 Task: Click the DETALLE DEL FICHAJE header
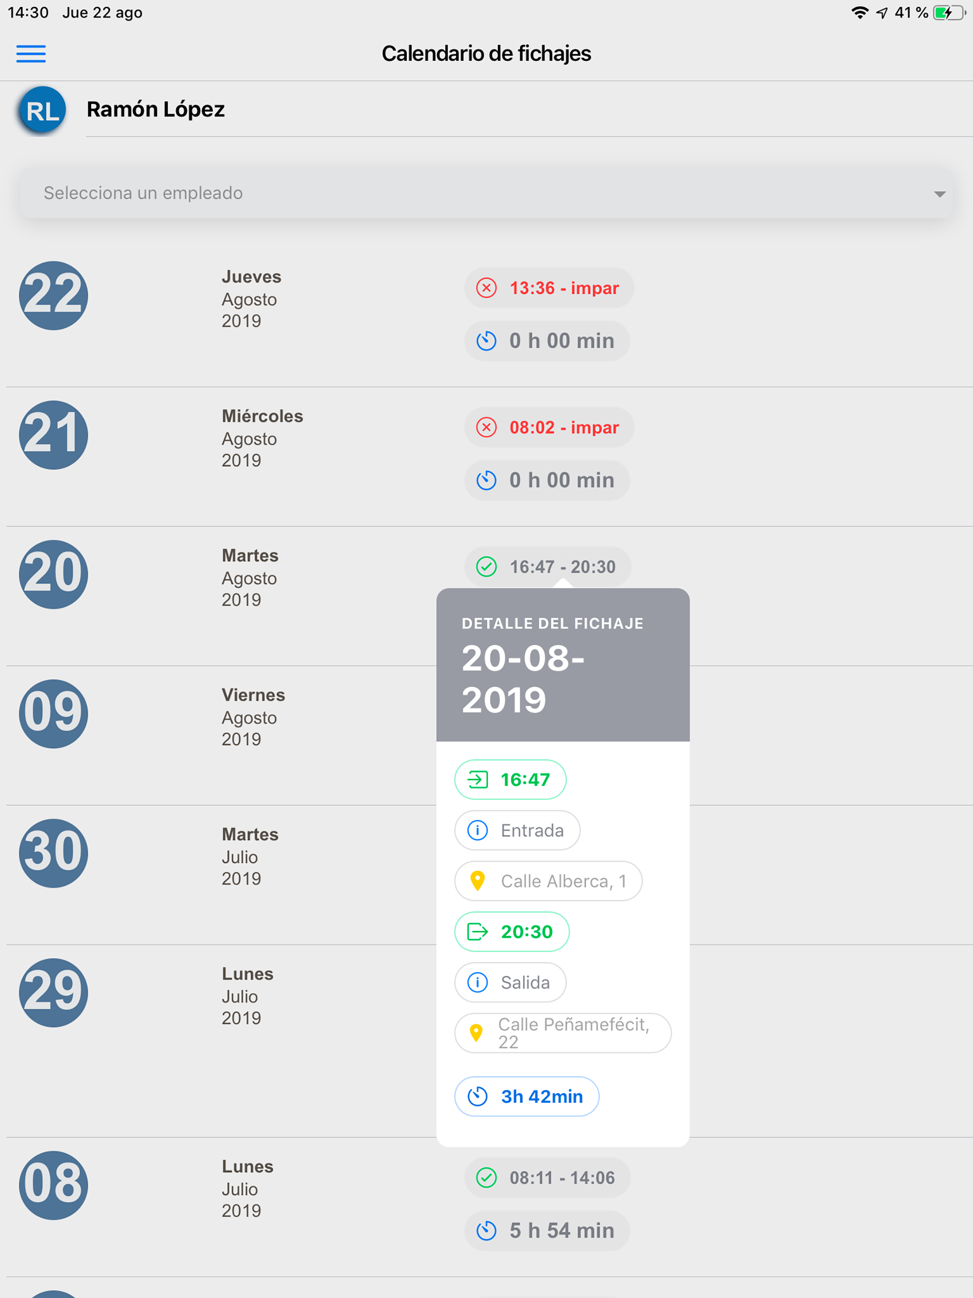coord(552,623)
